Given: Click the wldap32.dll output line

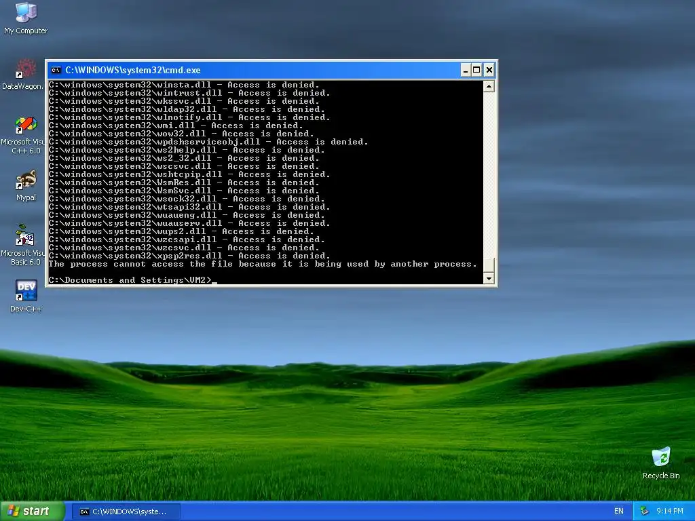Looking at the screenshot, I should point(187,109).
